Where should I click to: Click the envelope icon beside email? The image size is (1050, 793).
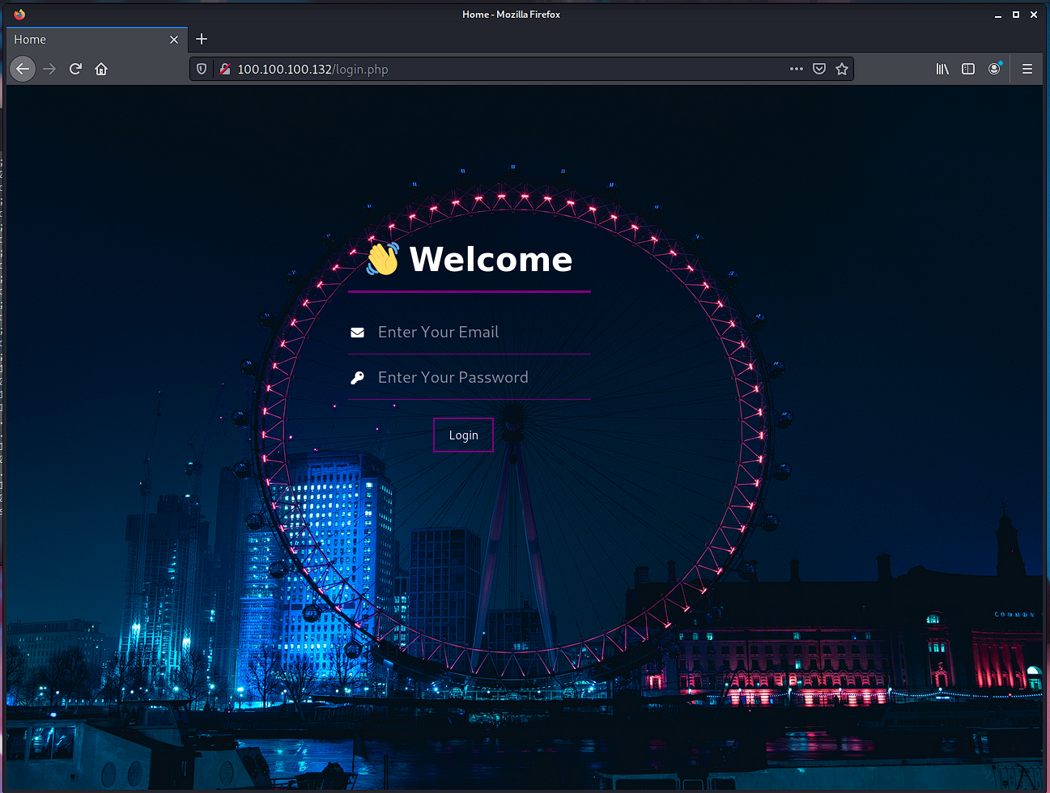[x=357, y=333]
